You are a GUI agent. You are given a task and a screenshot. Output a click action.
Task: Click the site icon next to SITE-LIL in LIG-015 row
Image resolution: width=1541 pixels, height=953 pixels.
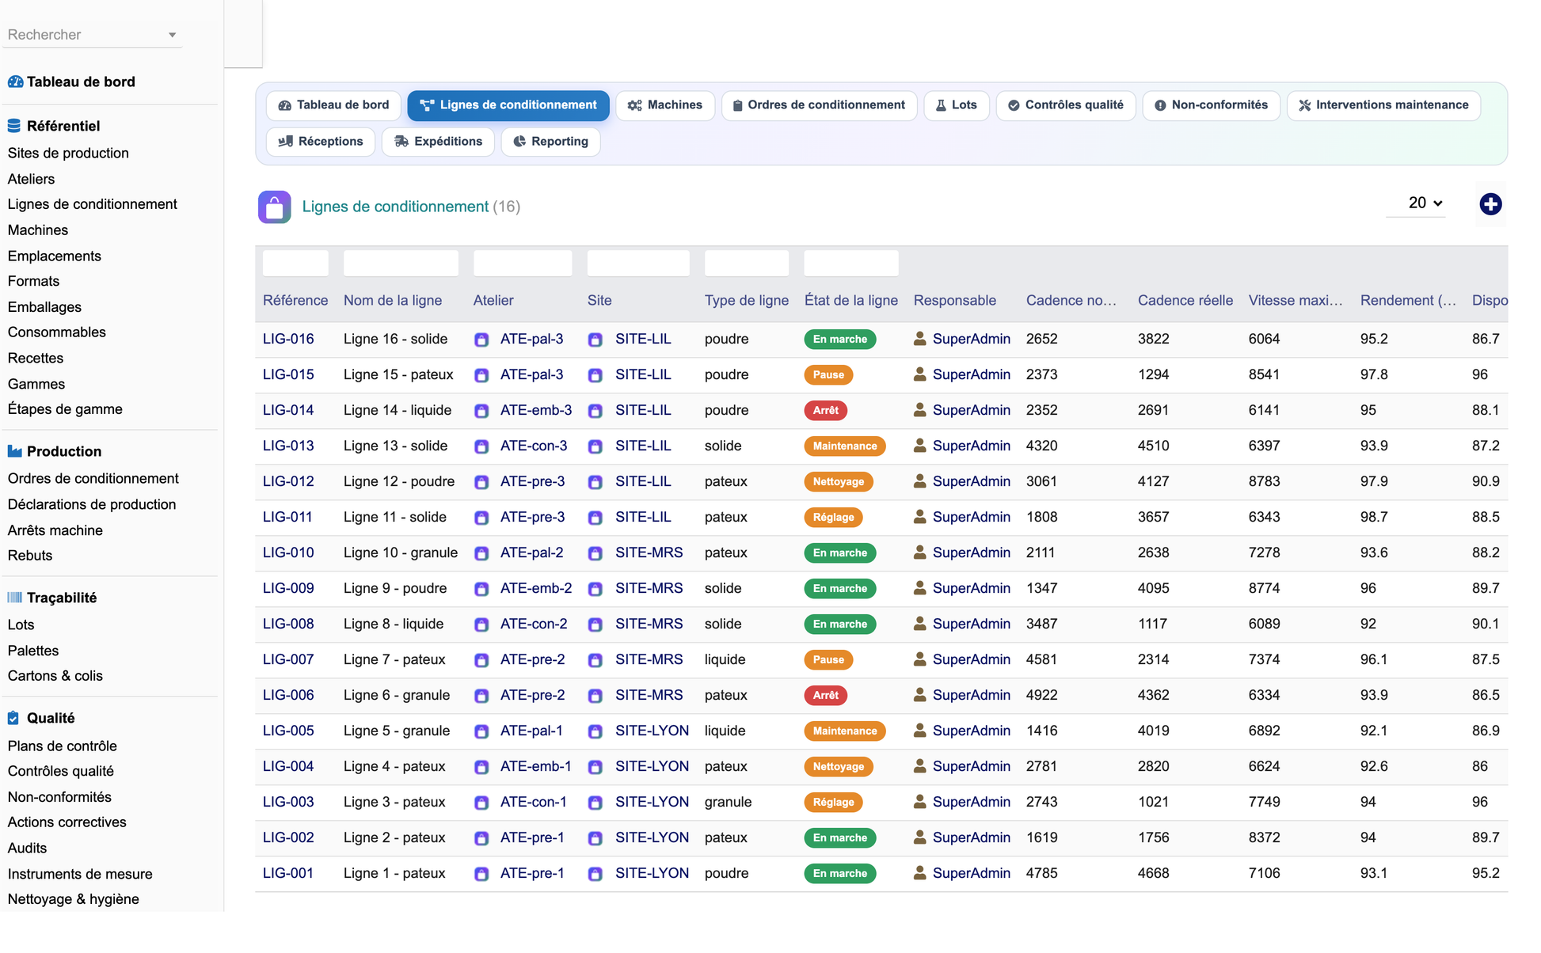point(595,375)
